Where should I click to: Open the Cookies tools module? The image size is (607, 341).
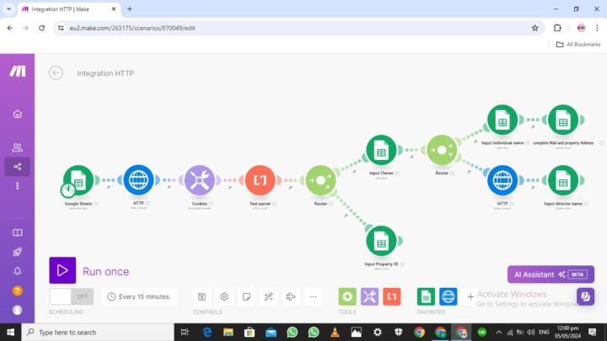point(199,180)
